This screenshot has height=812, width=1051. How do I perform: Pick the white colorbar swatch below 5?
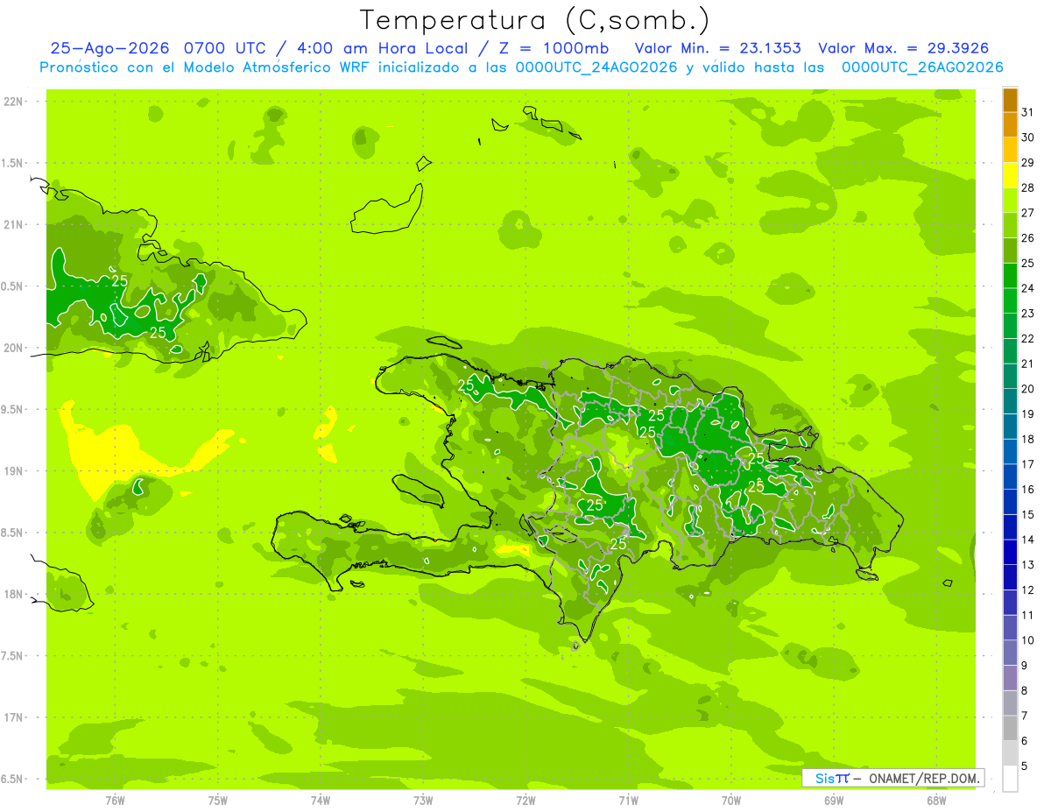(x=1010, y=779)
